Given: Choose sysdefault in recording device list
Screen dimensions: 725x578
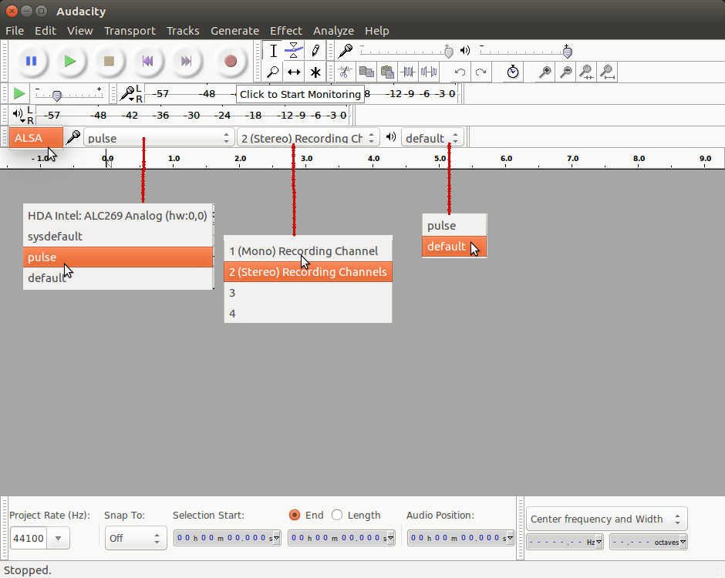Looking at the screenshot, I should click(118, 237).
